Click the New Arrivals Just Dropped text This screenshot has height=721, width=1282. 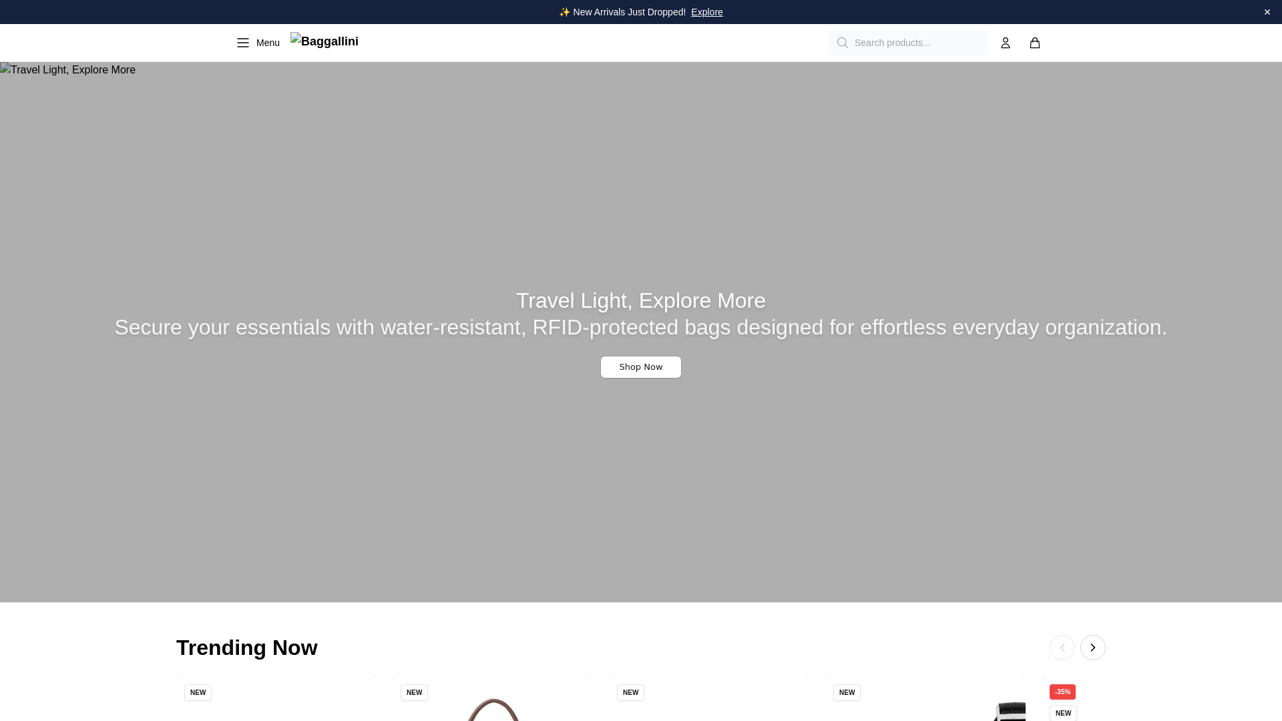pyautogui.click(x=628, y=12)
